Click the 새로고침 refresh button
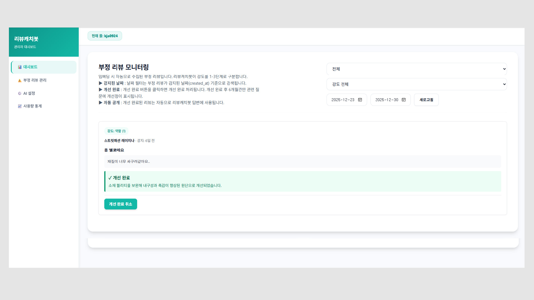 tap(426, 100)
